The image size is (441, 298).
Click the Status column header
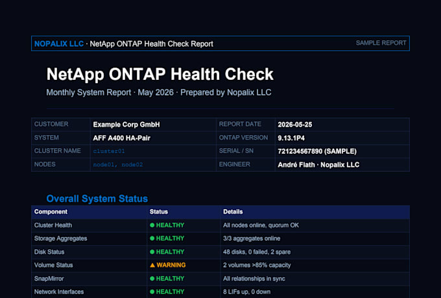(159, 212)
